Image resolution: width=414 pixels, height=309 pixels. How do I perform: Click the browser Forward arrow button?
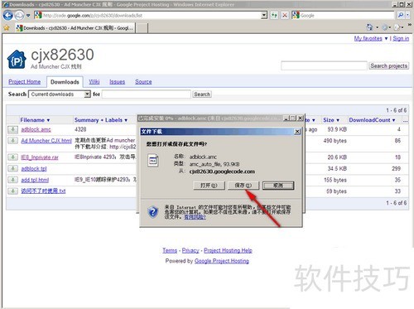click(19, 15)
